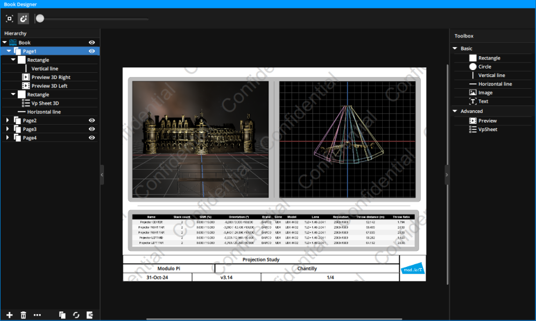Screen dimensions: 536x321
Task: Collapse the first Rectangle node
Action: (13, 60)
